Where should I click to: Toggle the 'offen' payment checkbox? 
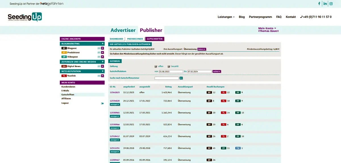156,66
